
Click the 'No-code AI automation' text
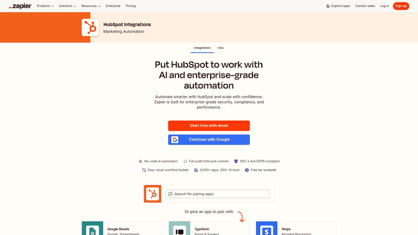point(161,161)
